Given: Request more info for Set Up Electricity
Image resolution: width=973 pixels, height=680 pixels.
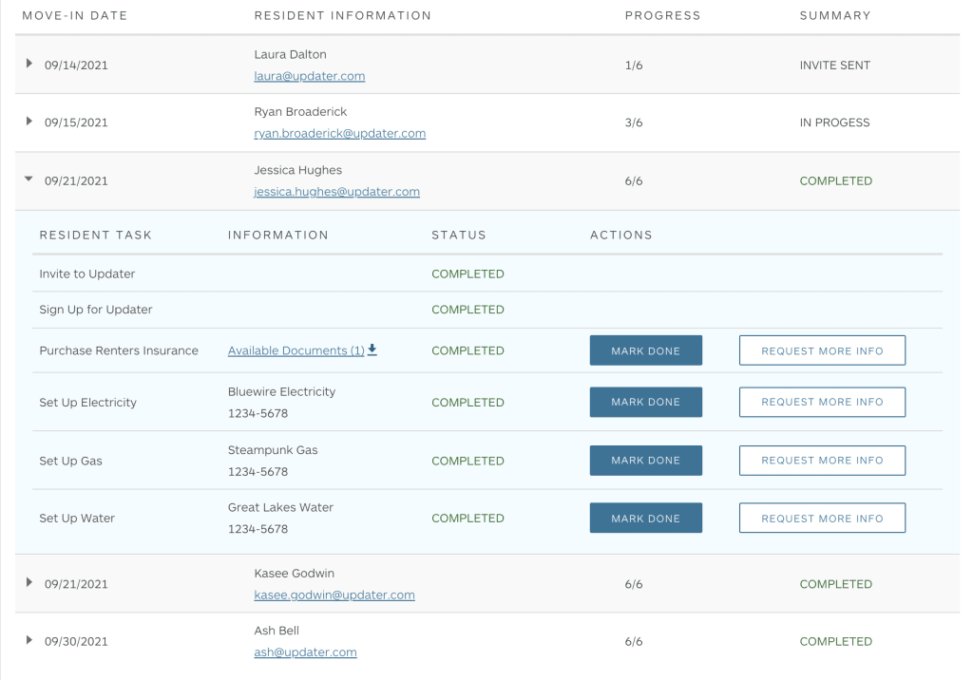Looking at the screenshot, I should click(822, 402).
